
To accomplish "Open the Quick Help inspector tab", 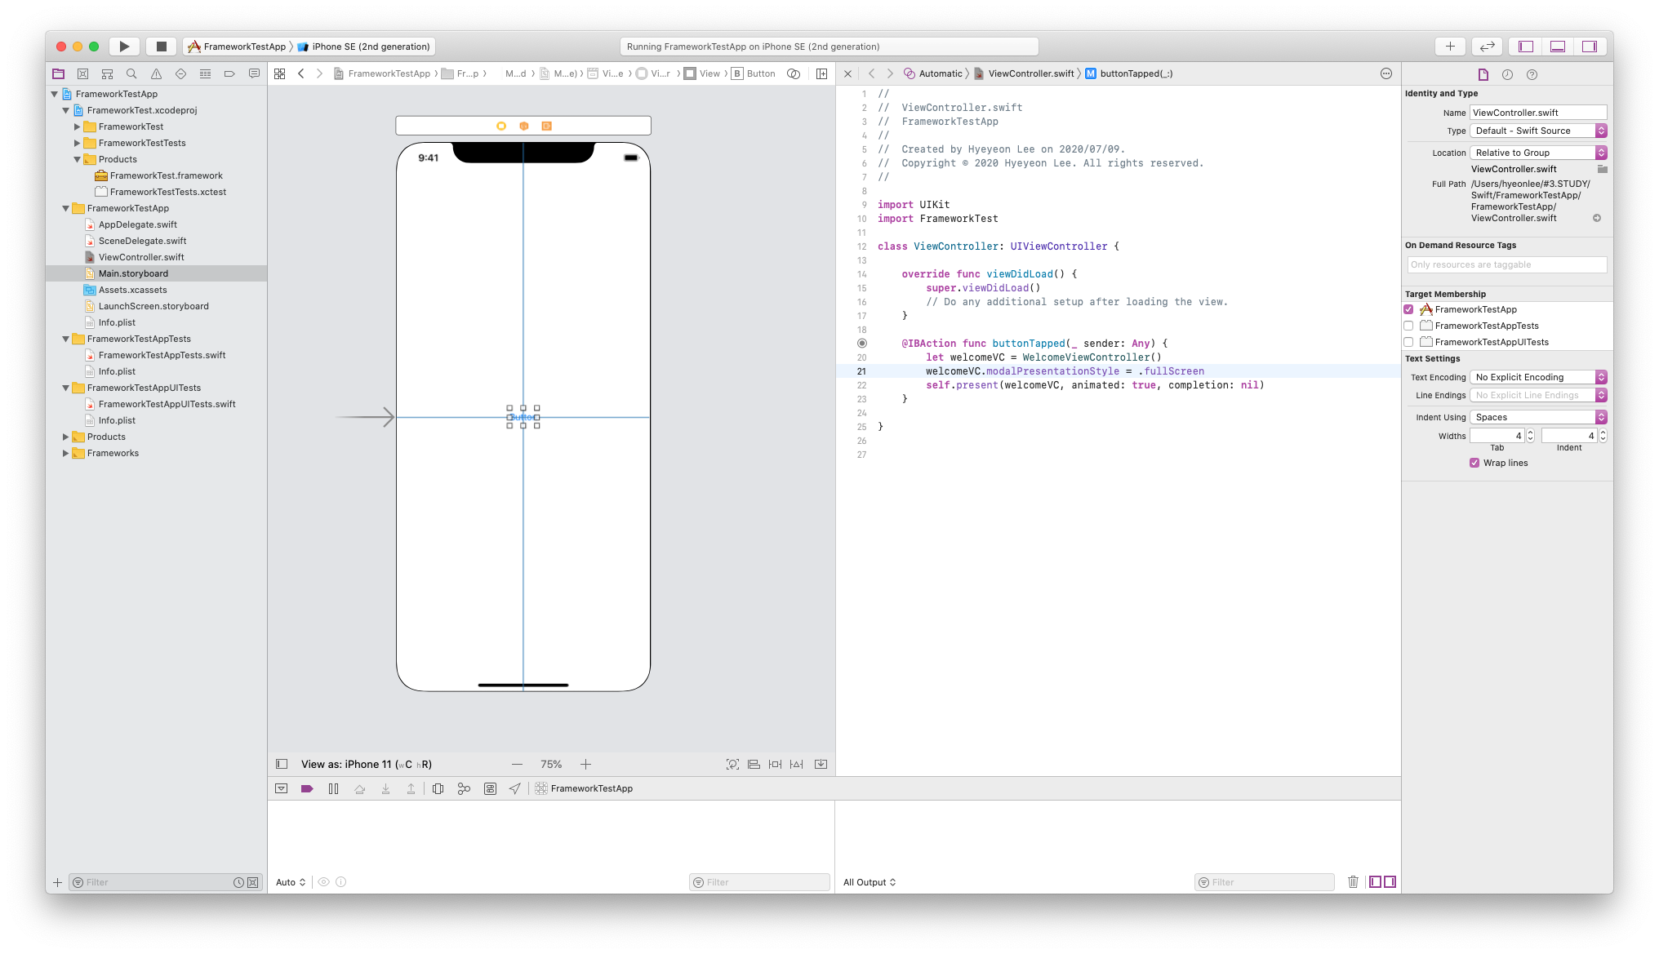I will (1532, 74).
